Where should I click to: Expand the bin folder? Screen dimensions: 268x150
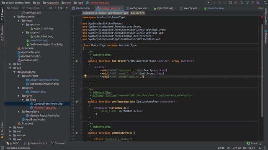coord(10,64)
